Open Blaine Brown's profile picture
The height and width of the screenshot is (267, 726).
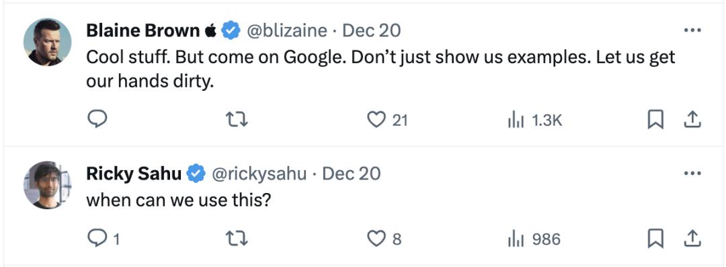pos(47,42)
